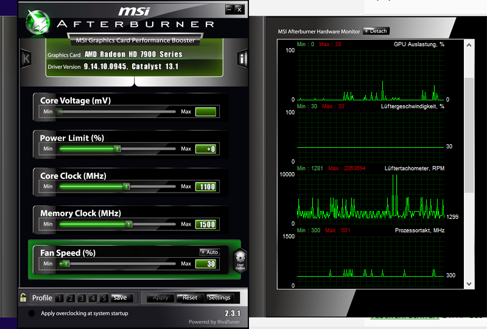Select profile slot 1
The width and height of the screenshot is (487, 329).
click(x=59, y=298)
